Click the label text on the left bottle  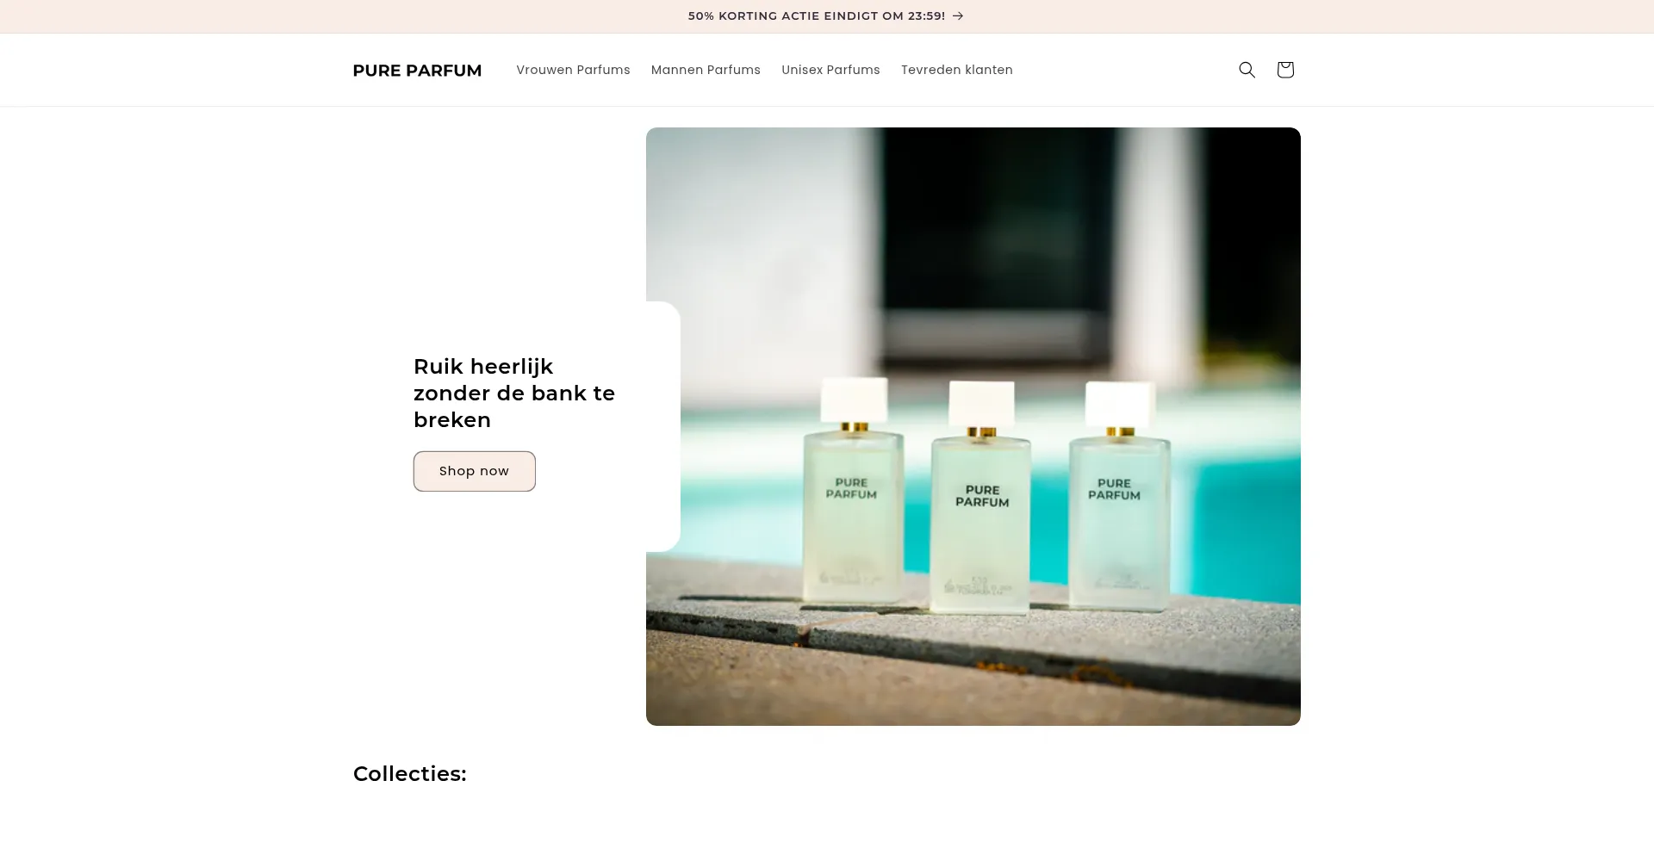pyautogui.click(x=851, y=488)
